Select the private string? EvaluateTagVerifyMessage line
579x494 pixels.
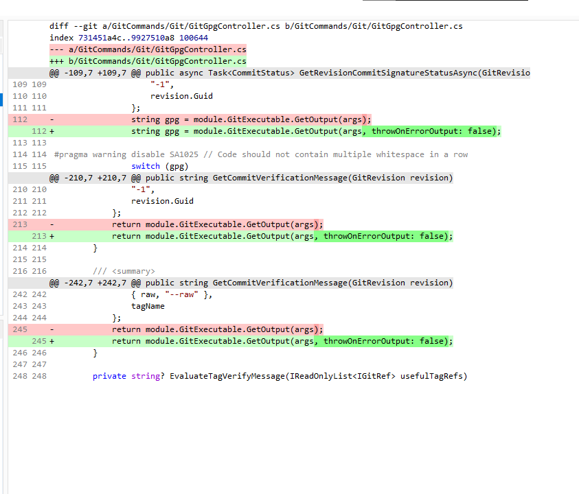(275, 376)
